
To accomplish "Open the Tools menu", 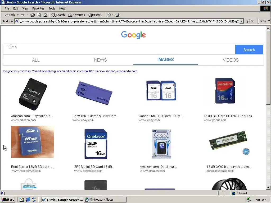I will (x=52, y=8).
